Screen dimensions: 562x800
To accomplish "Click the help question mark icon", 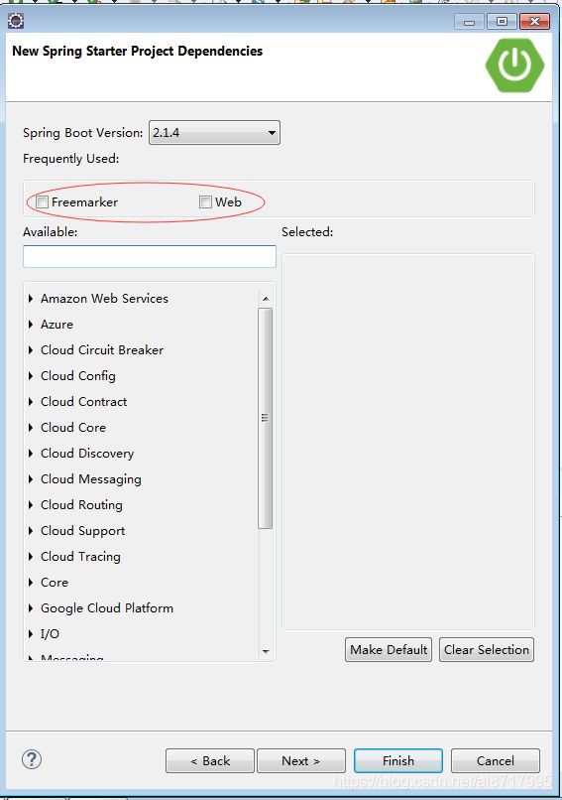I will (32, 759).
